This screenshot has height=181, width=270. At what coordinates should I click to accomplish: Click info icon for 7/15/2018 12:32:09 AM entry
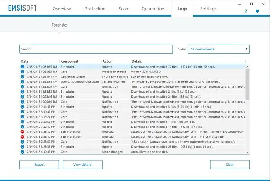[x=22, y=86]
